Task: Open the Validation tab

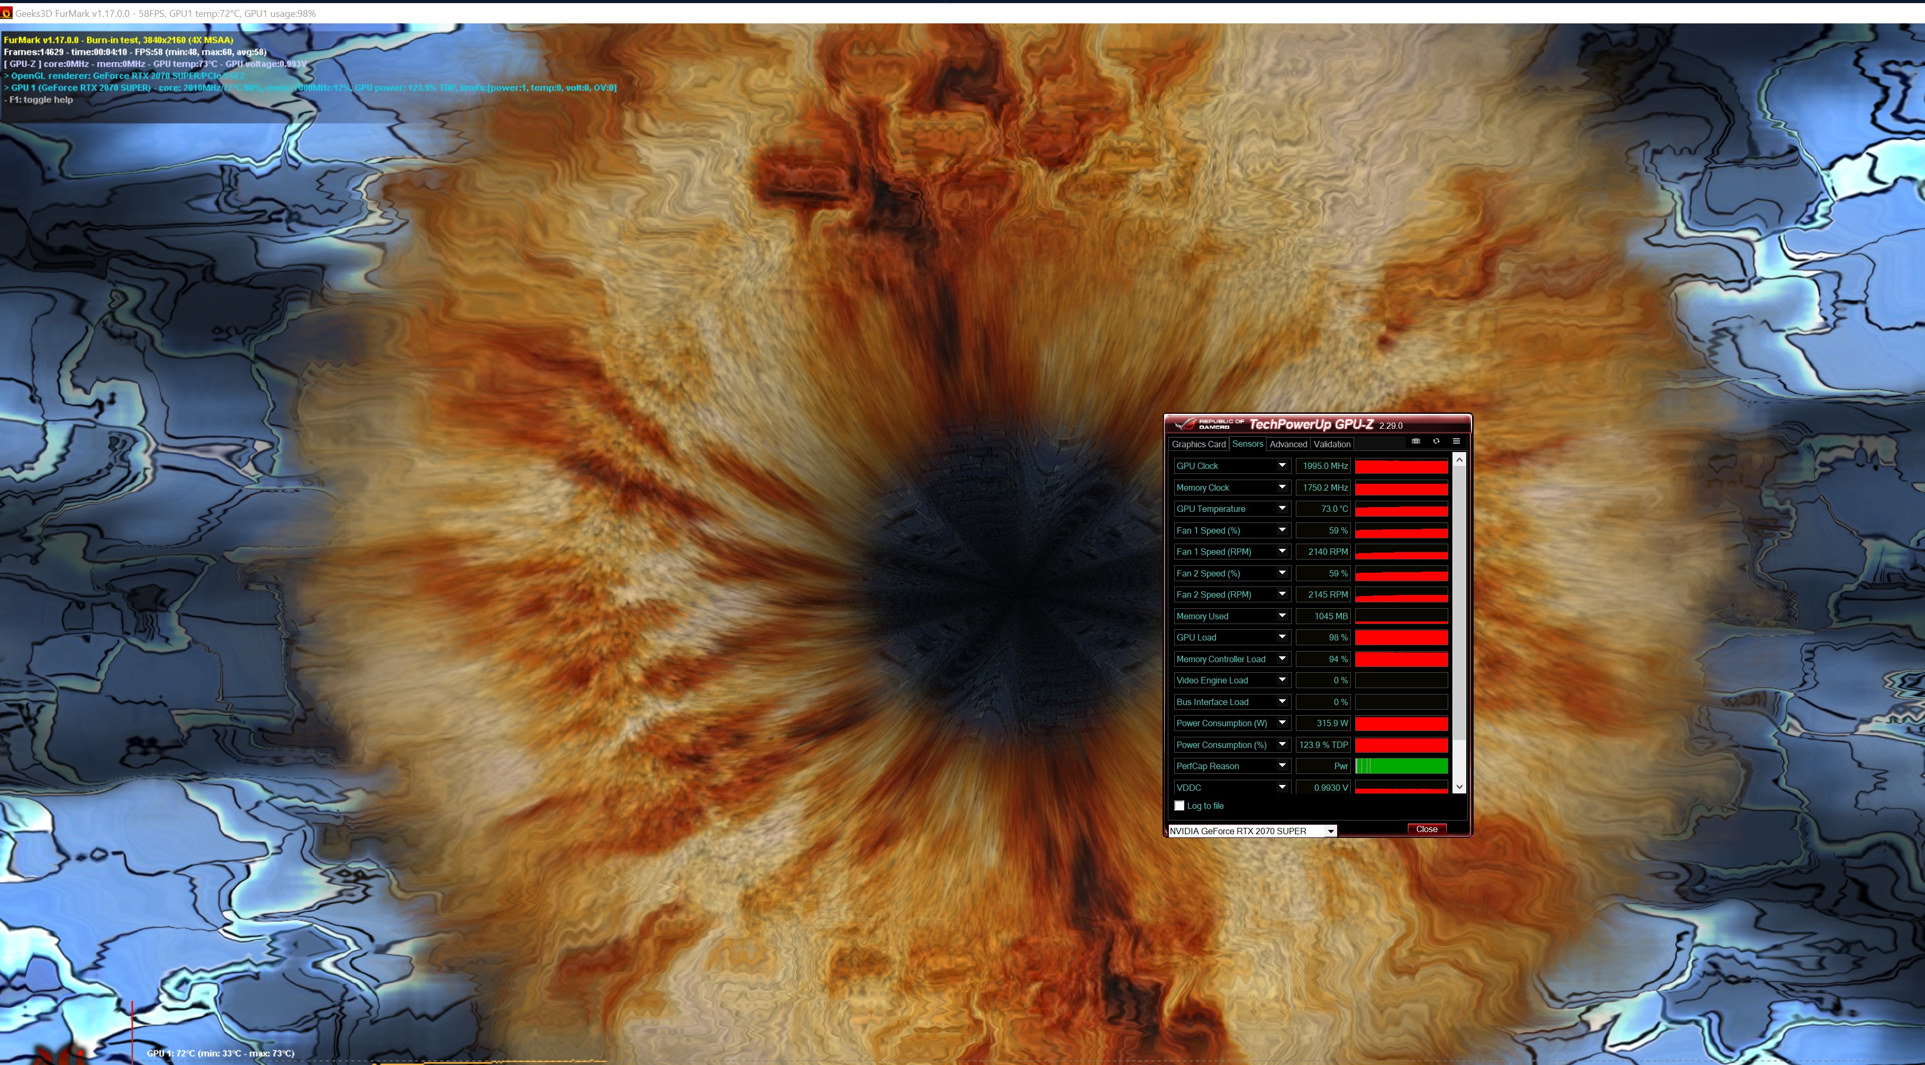Action: click(1332, 445)
